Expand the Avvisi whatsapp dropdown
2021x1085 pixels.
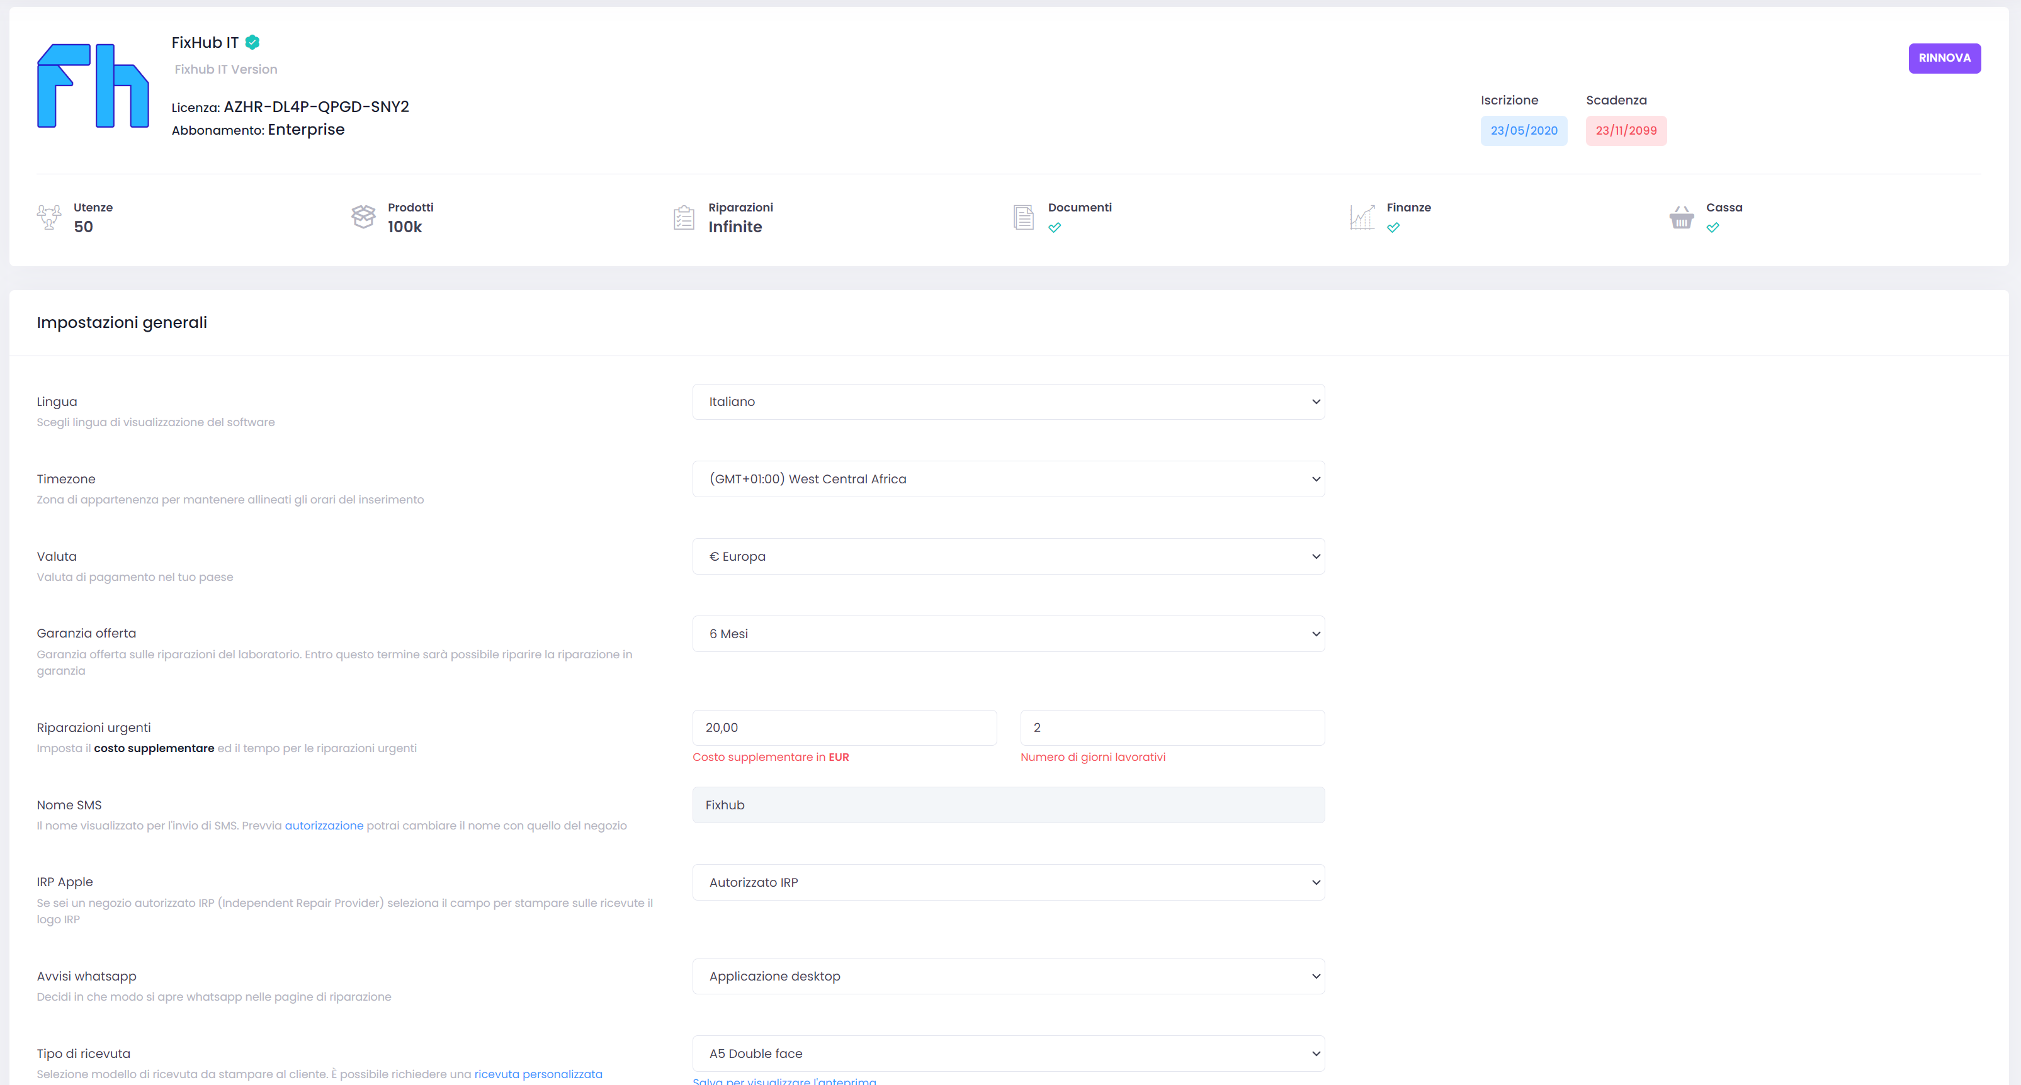pyautogui.click(x=1008, y=976)
